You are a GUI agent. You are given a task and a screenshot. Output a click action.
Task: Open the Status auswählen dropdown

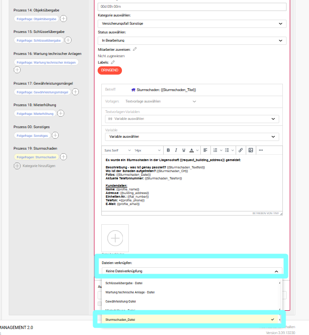click(x=192, y=41)
